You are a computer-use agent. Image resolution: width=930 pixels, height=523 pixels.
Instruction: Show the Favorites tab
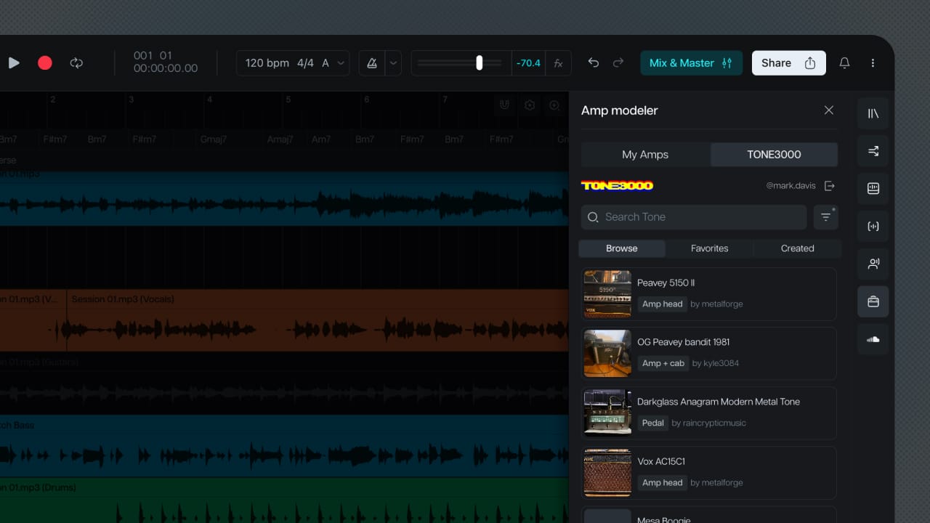click(710, 248)
